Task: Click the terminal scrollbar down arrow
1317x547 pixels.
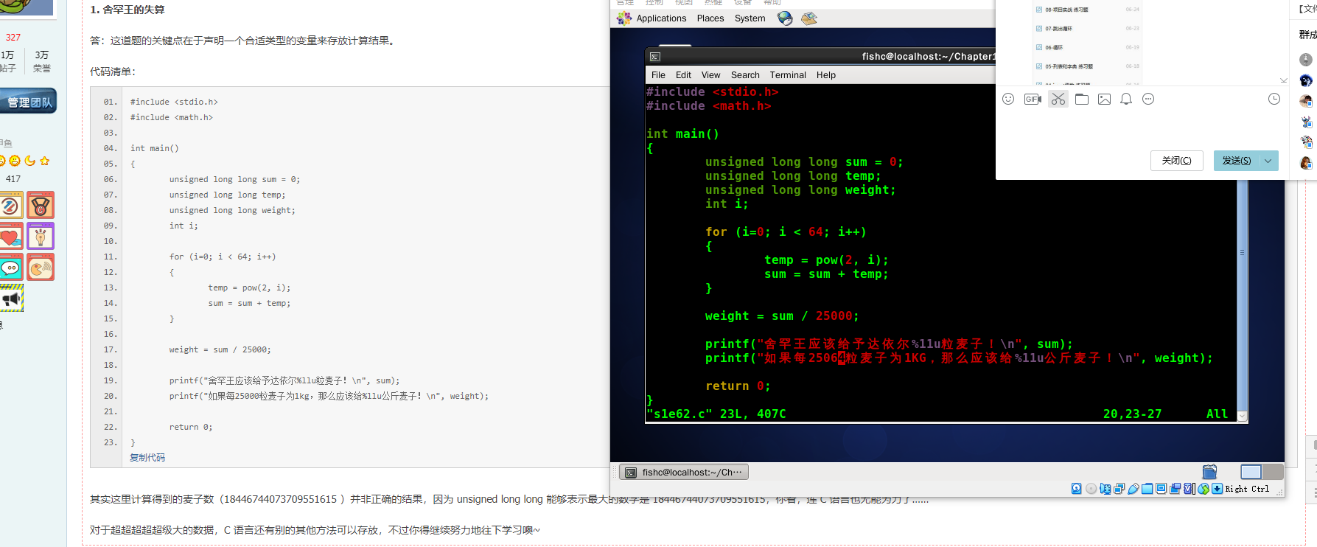Action: pyautogui.click(x=1242, y=417)
